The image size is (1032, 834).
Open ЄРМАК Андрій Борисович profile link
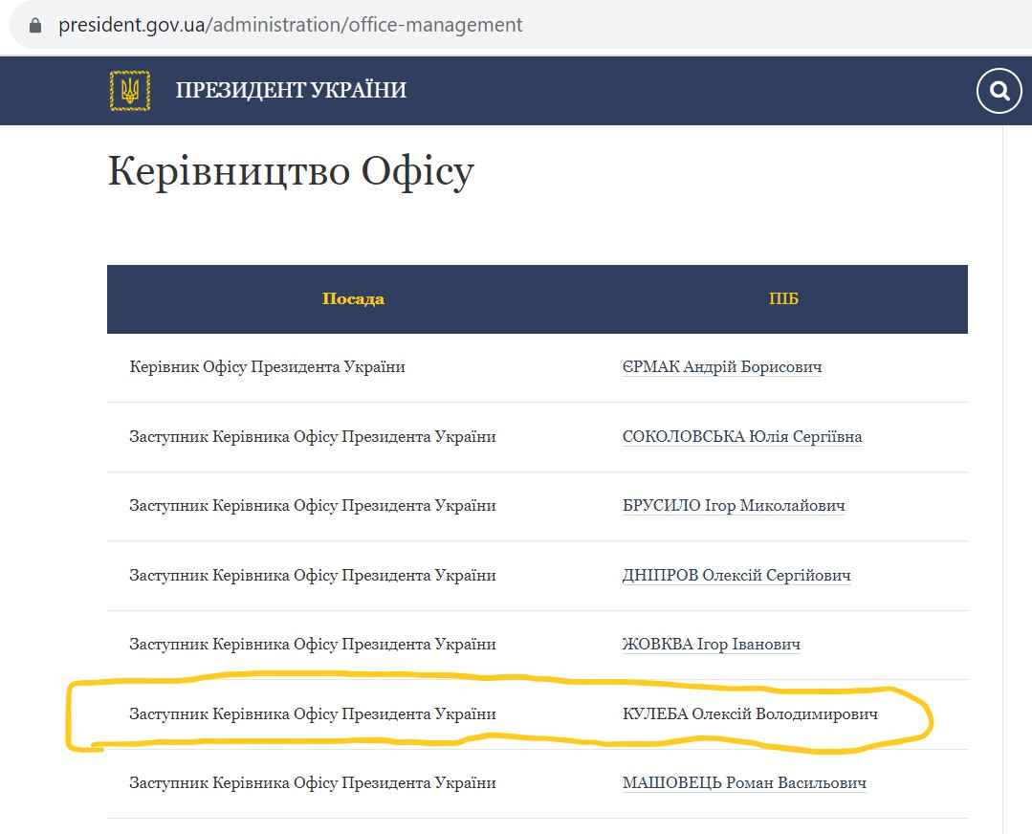(721, 367)
